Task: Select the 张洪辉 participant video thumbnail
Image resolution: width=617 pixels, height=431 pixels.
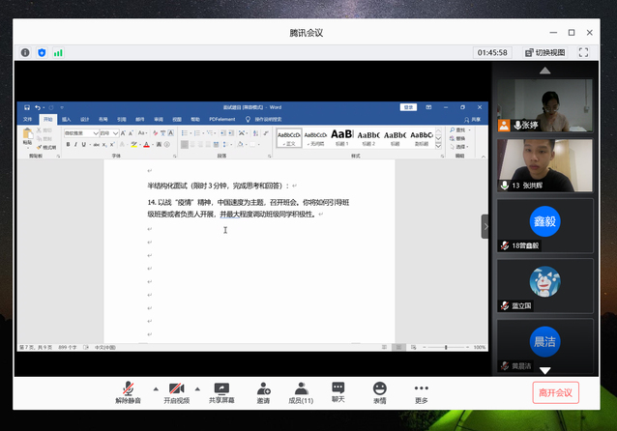Action: pyautogui.click(x=544, y=164)
